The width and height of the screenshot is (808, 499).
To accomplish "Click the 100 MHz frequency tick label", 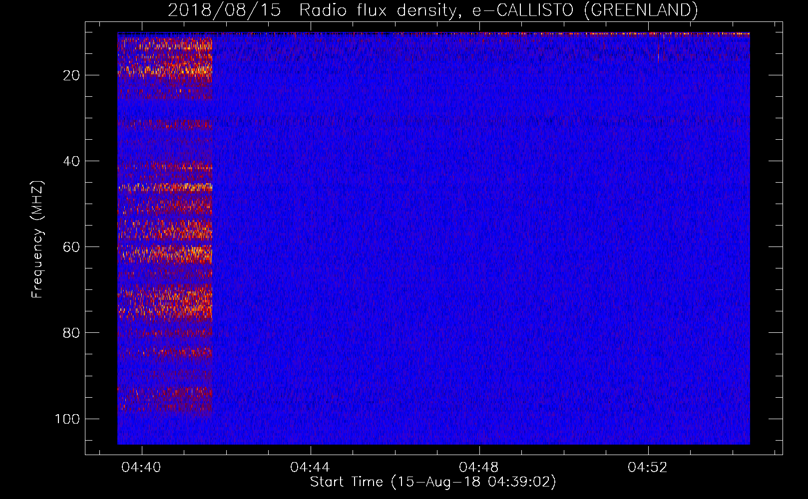I will tap(67, 419).
